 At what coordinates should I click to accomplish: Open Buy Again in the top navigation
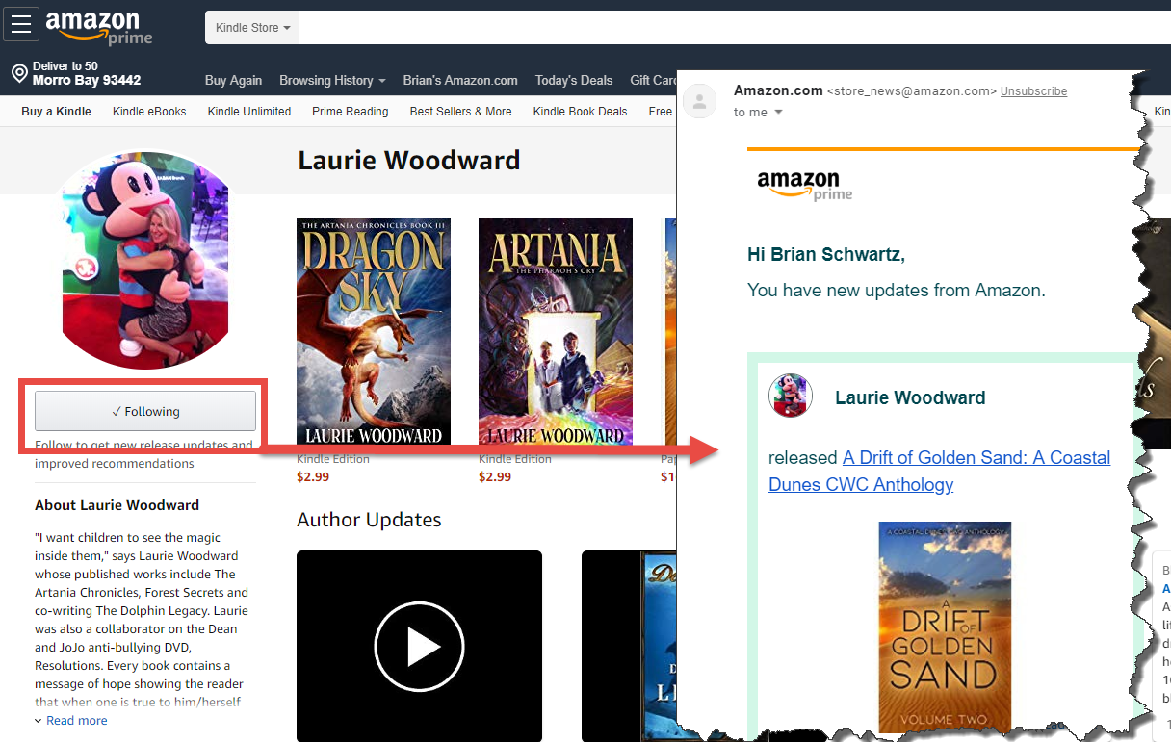coord(233,81)
